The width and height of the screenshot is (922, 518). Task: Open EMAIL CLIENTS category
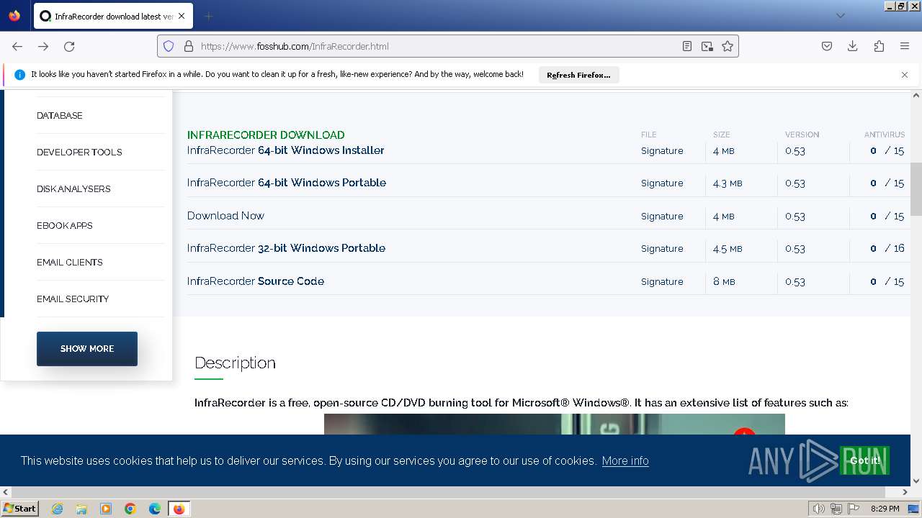[70, 262]
